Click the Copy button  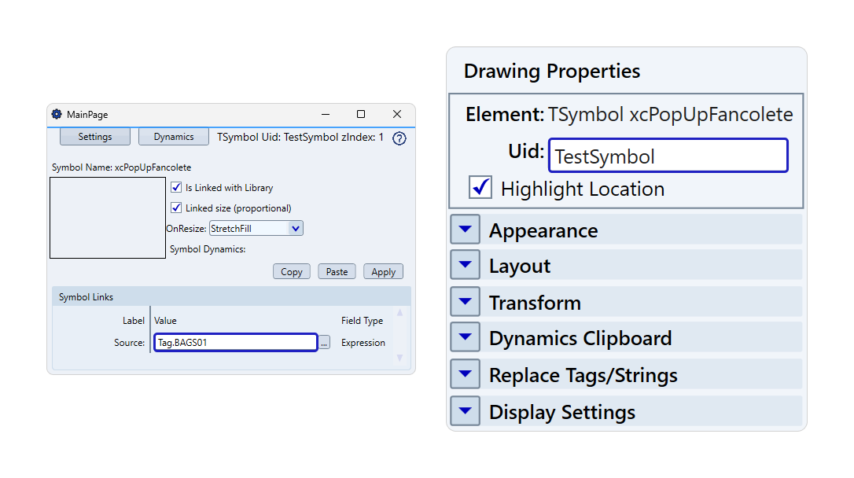point(292,272)
